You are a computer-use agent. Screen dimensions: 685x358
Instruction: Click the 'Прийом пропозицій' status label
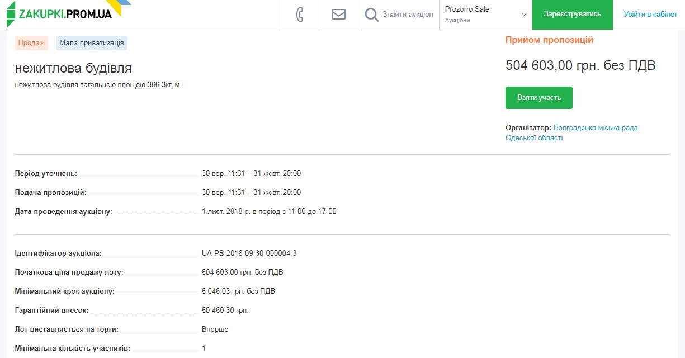coord(549,40)
